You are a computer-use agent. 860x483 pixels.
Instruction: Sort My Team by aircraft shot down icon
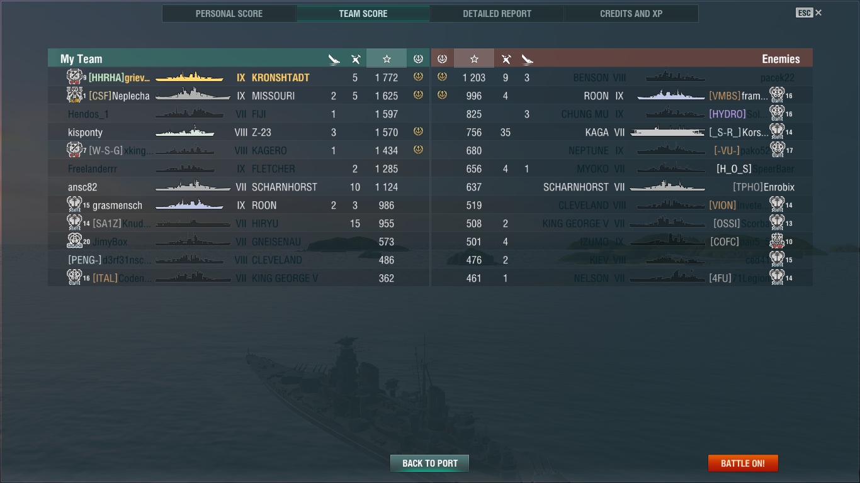pyautogui.click(x=356, y=59)
